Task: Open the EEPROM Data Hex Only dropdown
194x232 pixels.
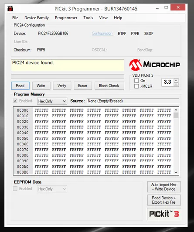Action: (52, 189)
